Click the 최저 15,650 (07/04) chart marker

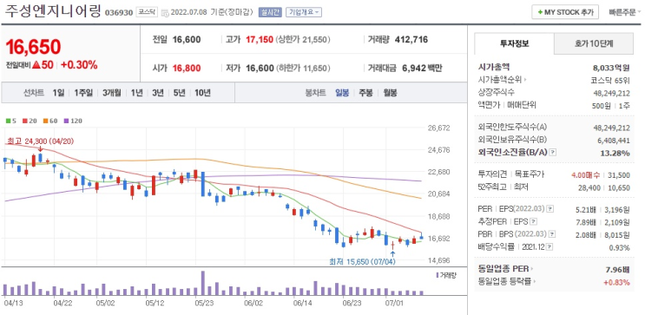(362, 261)
